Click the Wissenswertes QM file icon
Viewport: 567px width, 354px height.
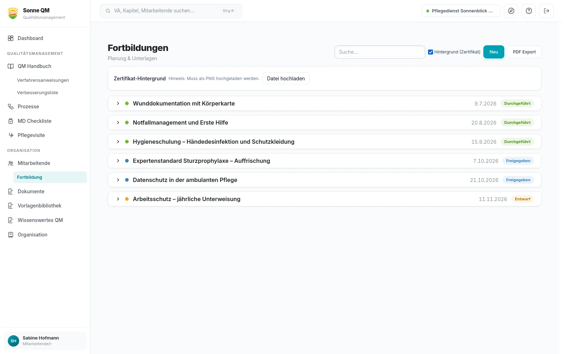tap(11, 220)
